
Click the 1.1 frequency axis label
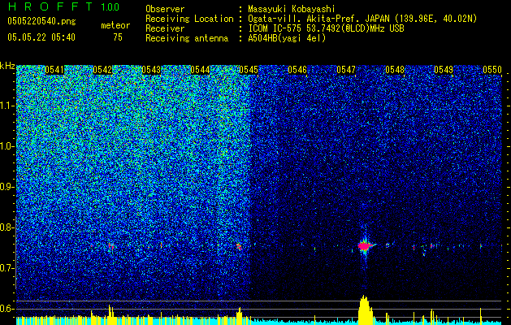point(7,106)
